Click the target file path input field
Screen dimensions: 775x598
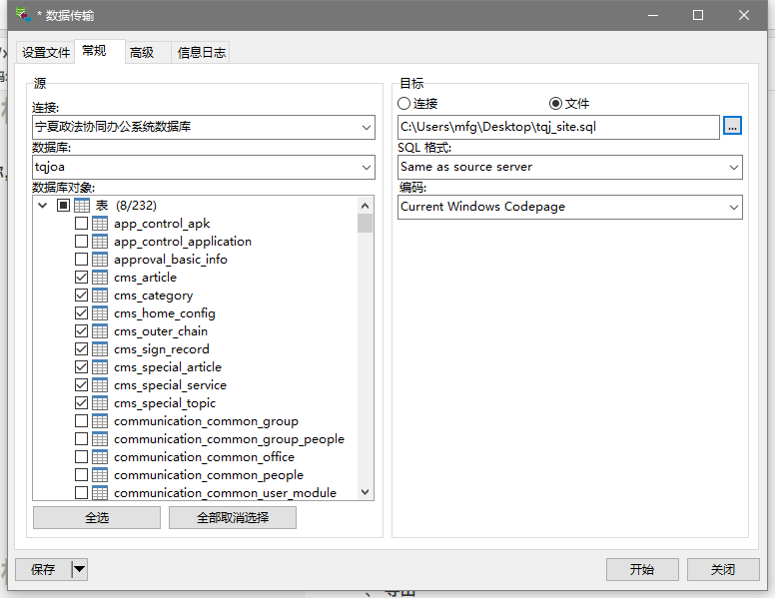tap(558, 127)
